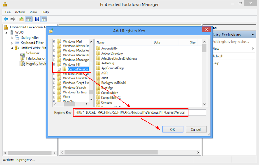Sort list by the Name column header

123,43
